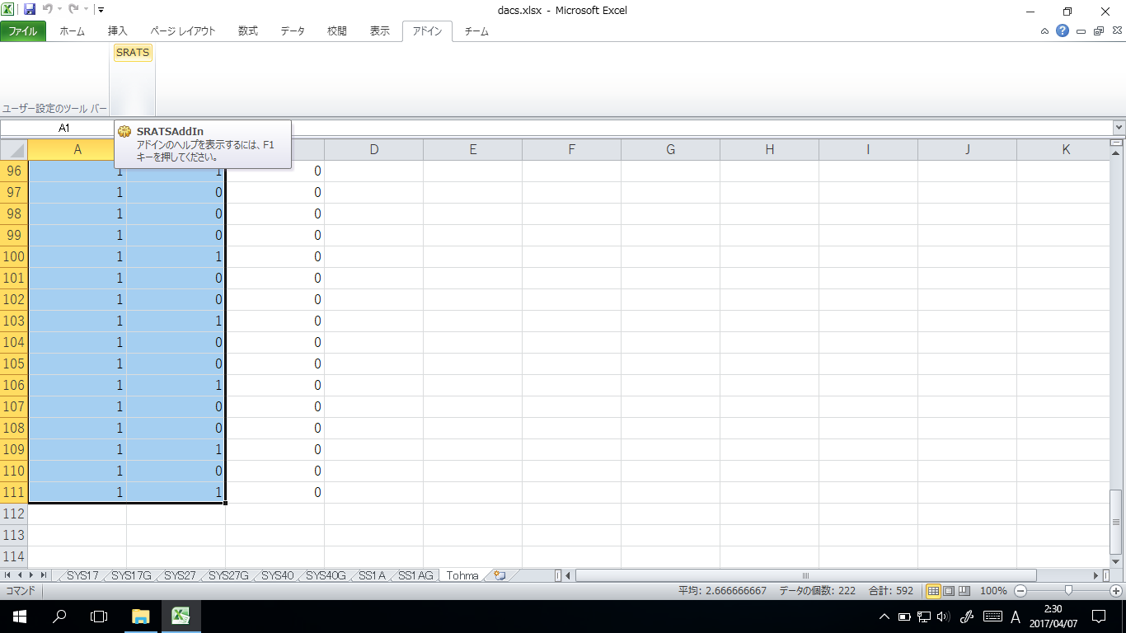Open Excel Help question mark icon
This screenshot has width=1126, height=633.
1063,31
